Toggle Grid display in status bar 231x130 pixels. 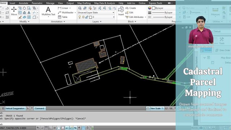tap(46, 128)
